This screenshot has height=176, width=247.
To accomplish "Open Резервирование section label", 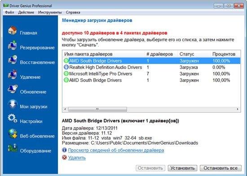I will coord(37,47).
